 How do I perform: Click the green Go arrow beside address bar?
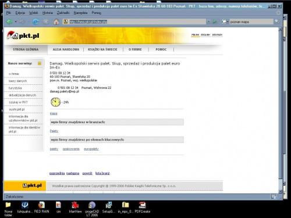(215, 22)
